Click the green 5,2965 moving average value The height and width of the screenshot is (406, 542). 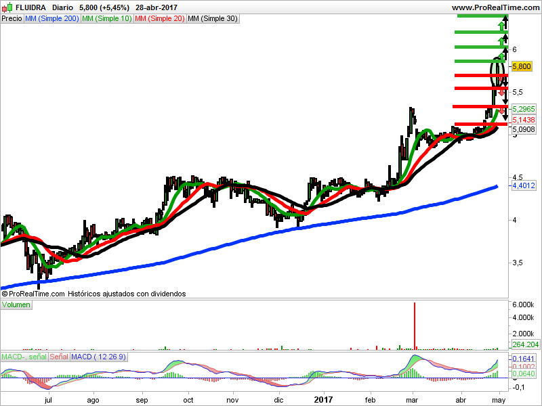click(523, 109)
